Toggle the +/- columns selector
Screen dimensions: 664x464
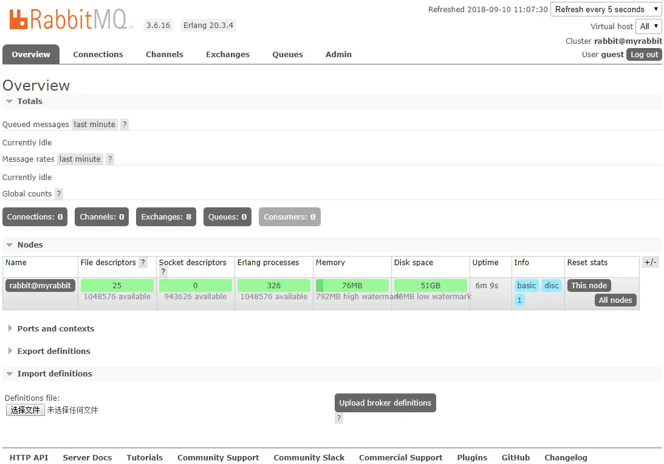point(651,262)
